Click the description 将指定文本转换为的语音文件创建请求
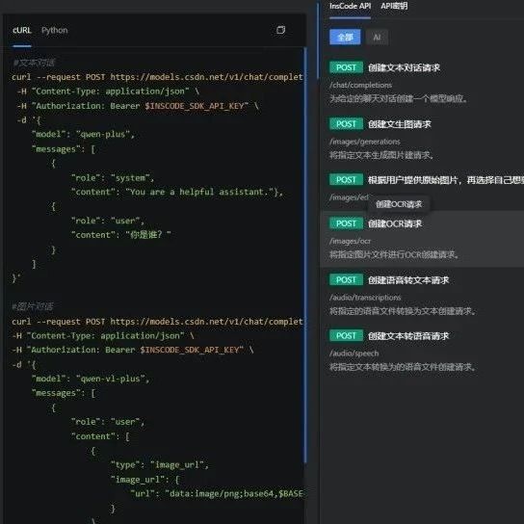The image size is (524, 524). (403, 367)
